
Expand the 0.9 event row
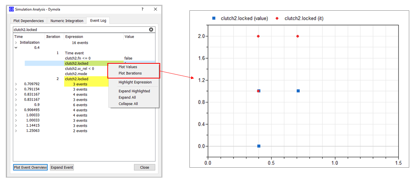[16, 105]
